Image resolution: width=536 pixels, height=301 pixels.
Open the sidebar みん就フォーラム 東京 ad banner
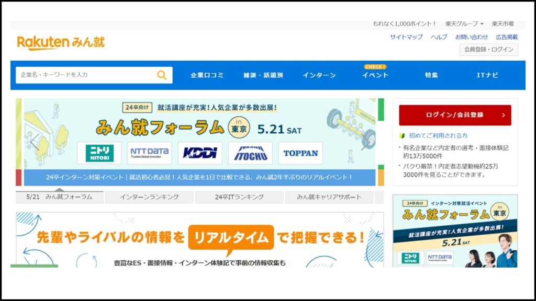tap(455, 231)
